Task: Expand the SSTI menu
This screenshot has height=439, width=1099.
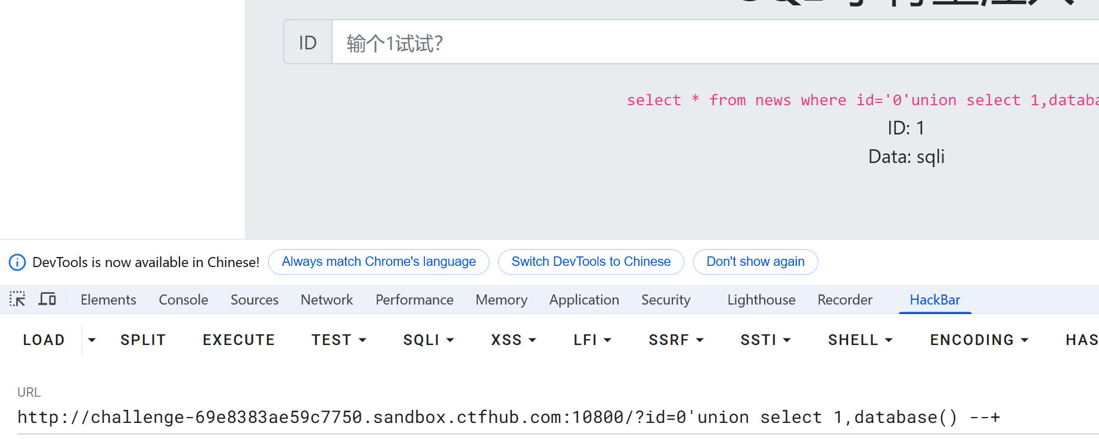Action: 765,340
